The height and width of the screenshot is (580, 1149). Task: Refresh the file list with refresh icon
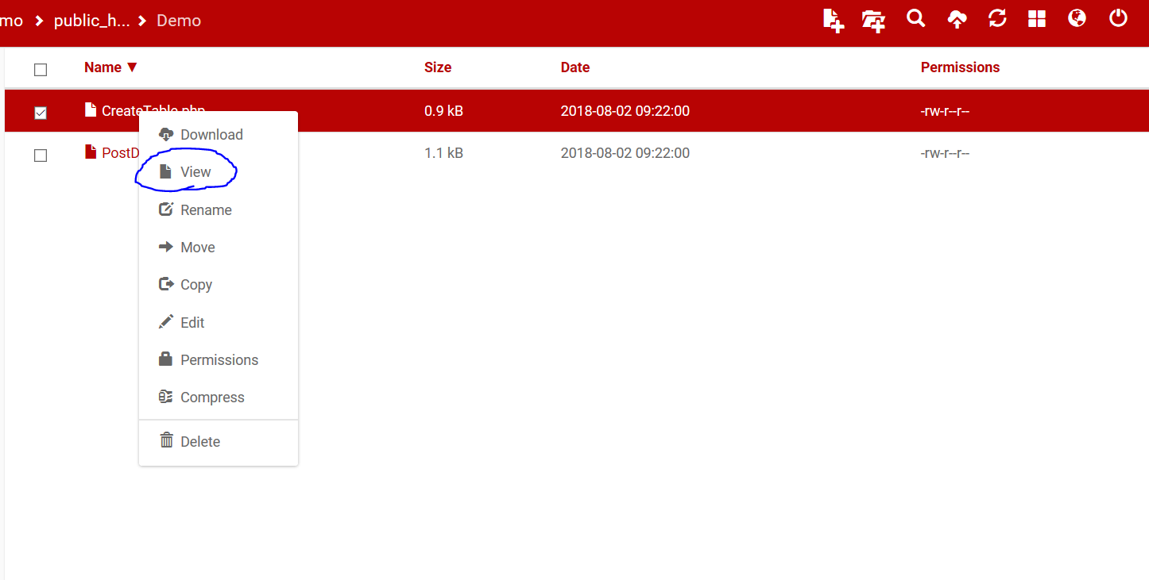coord(997,19)
